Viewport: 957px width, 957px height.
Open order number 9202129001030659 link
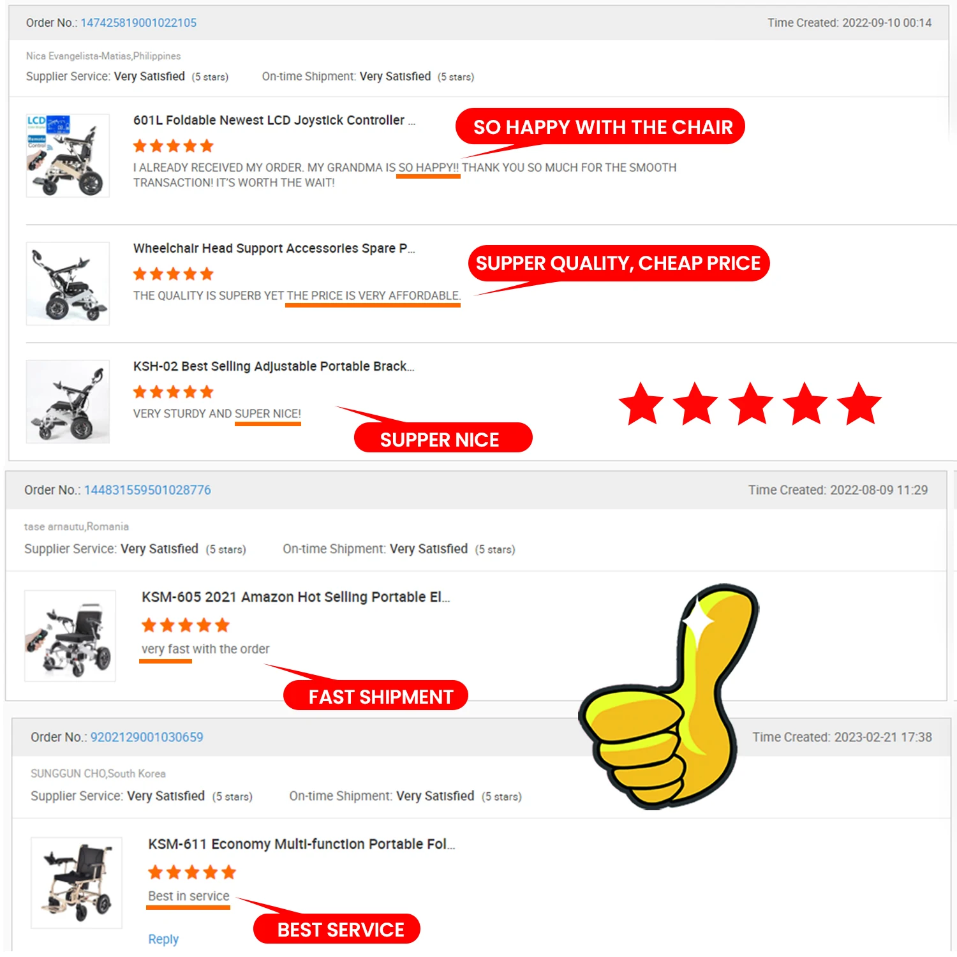[x=147, y=737]
